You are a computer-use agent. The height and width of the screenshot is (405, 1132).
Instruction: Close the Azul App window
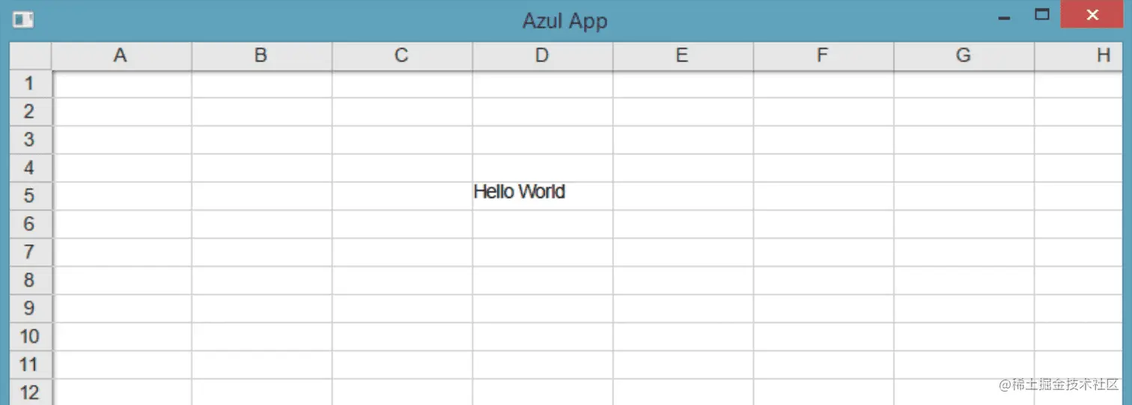tap(1091, 15)
